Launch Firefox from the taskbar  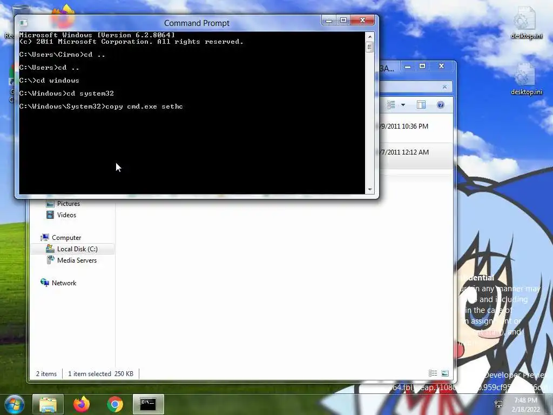[x=82, y=404]
